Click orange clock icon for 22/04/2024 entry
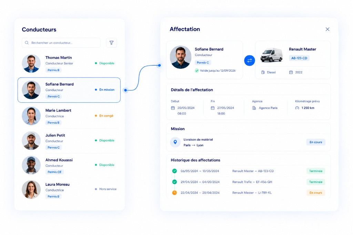This screenshot has height=235, width=353. click(174, 193)
